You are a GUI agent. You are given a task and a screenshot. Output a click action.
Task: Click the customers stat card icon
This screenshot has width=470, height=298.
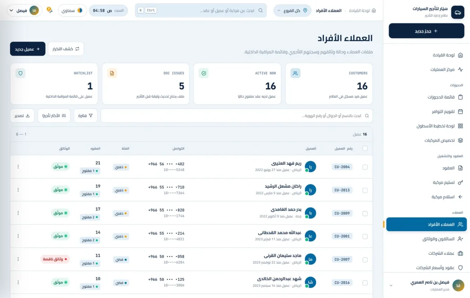tap(295, 73)
